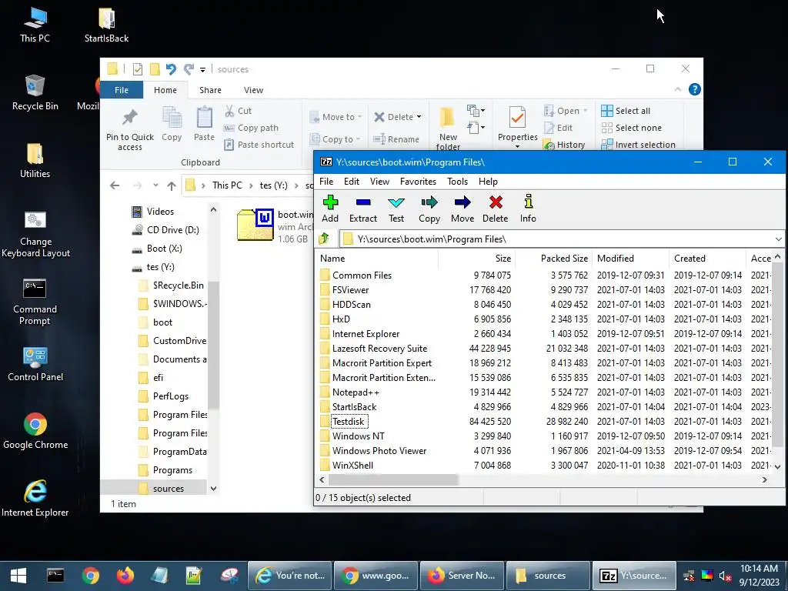The height and width of the screenshot is (591, 788).
Task: Switch to the Share ribbon tab
Action: coord(210,90)
